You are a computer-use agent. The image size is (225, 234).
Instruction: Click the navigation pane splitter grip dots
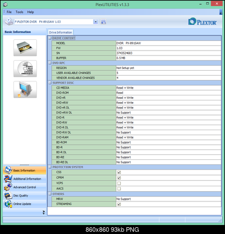tap(25, 165)
